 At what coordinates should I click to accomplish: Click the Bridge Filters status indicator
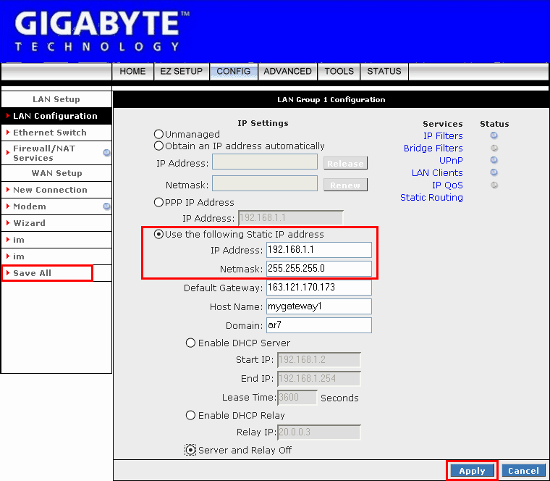tap(494, 148)
